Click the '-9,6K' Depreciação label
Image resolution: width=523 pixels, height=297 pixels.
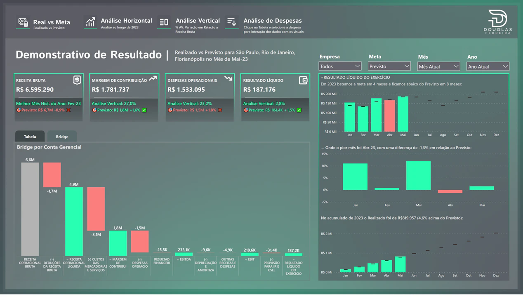205,250
